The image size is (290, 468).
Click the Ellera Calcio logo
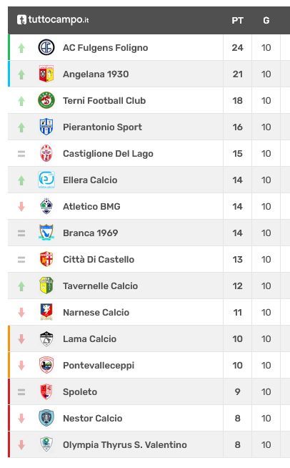(x=46, y=180)
